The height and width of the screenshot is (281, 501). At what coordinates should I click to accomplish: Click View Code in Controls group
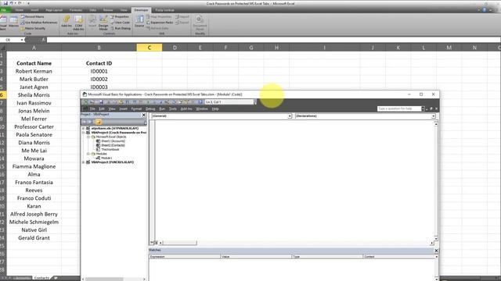(120, 23)
